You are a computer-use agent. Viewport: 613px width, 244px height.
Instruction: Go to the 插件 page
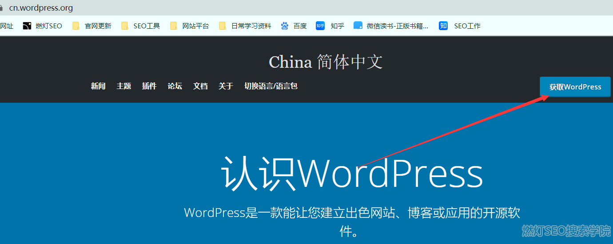coord(149,86)
